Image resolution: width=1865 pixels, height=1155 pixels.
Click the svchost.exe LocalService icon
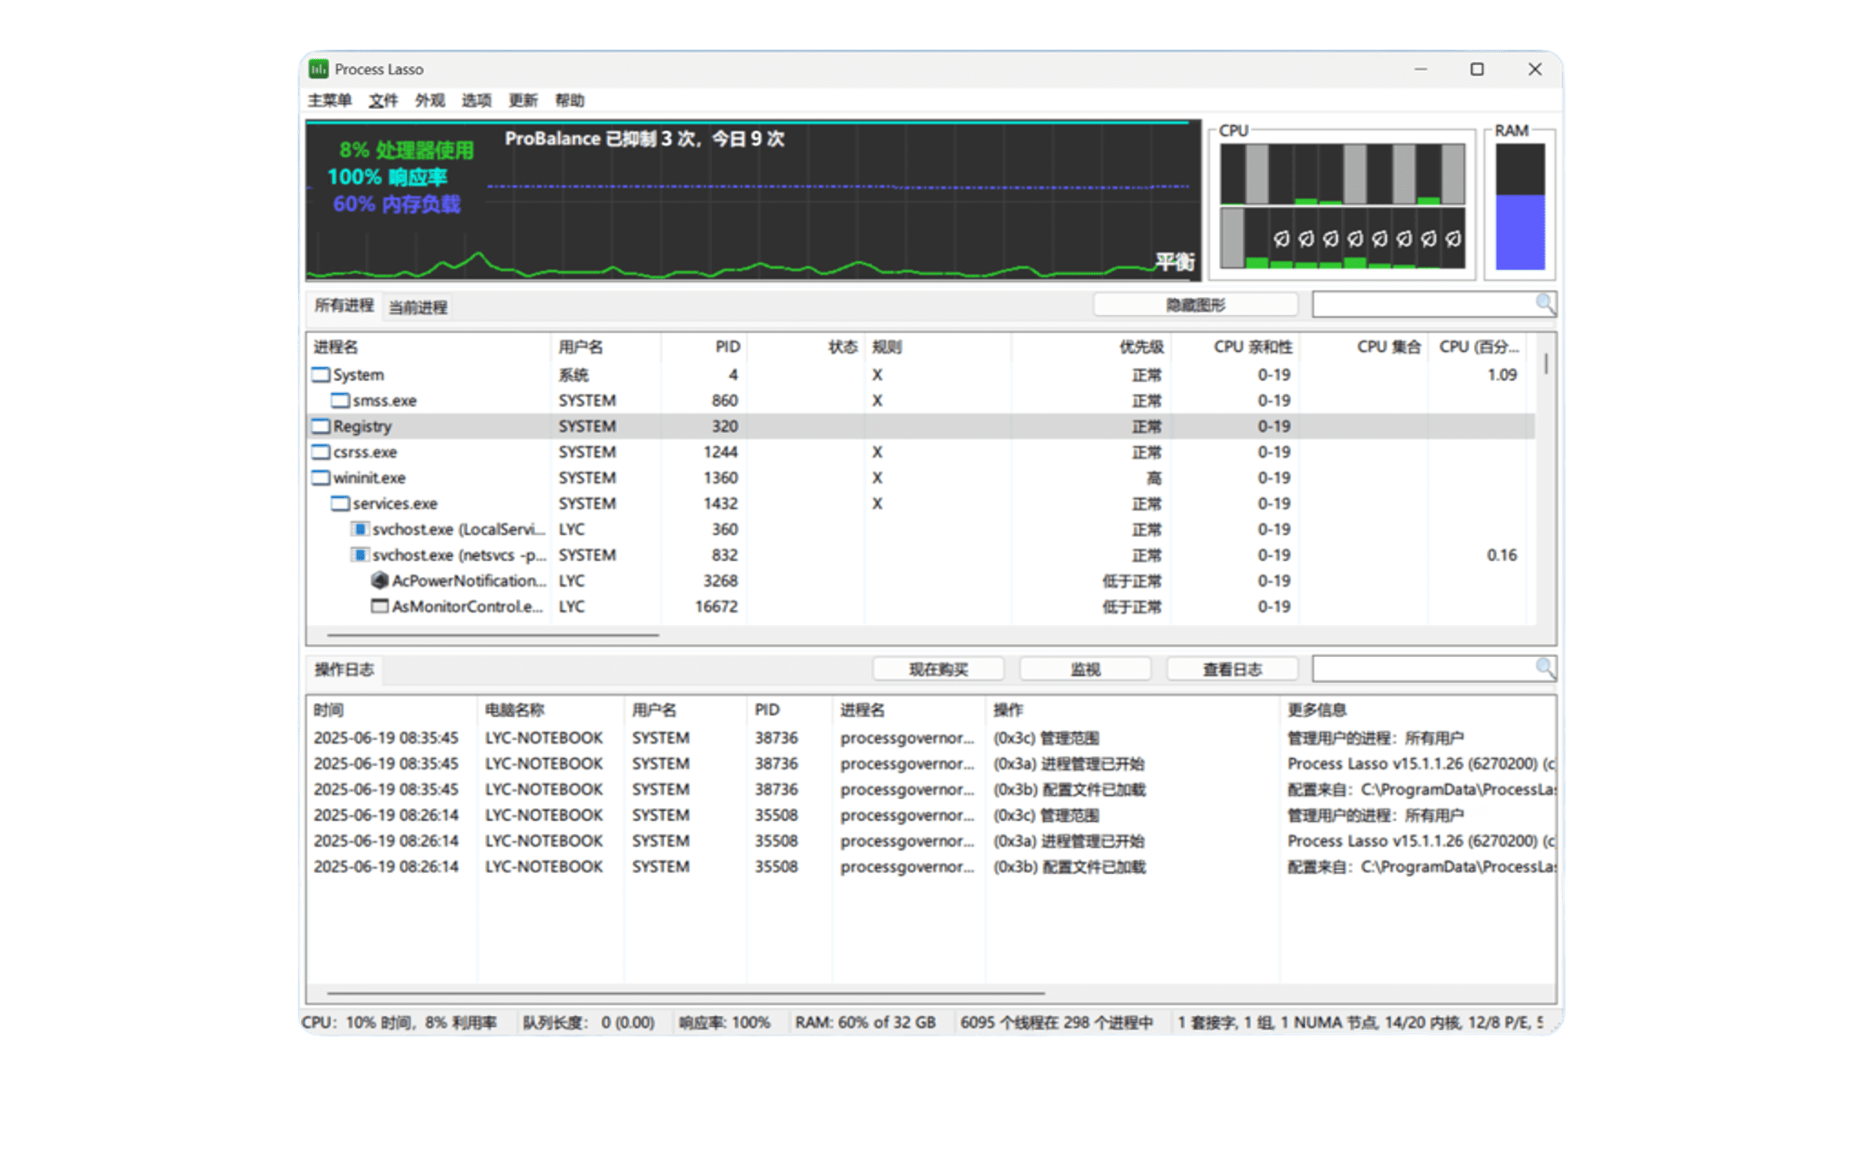(360, 529)
